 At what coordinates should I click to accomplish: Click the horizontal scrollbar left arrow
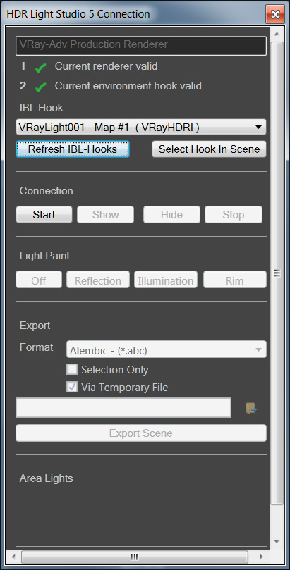click(x=14, y=557)
